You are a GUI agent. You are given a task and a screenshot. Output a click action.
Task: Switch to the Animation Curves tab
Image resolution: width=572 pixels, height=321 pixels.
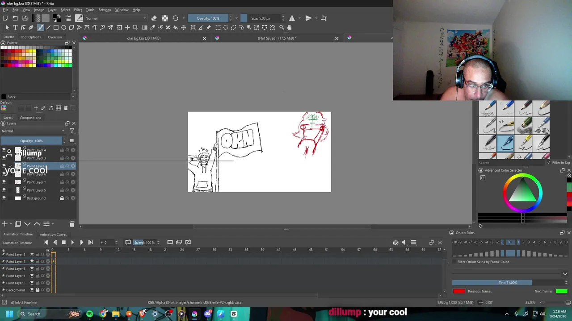pos(53,234)
